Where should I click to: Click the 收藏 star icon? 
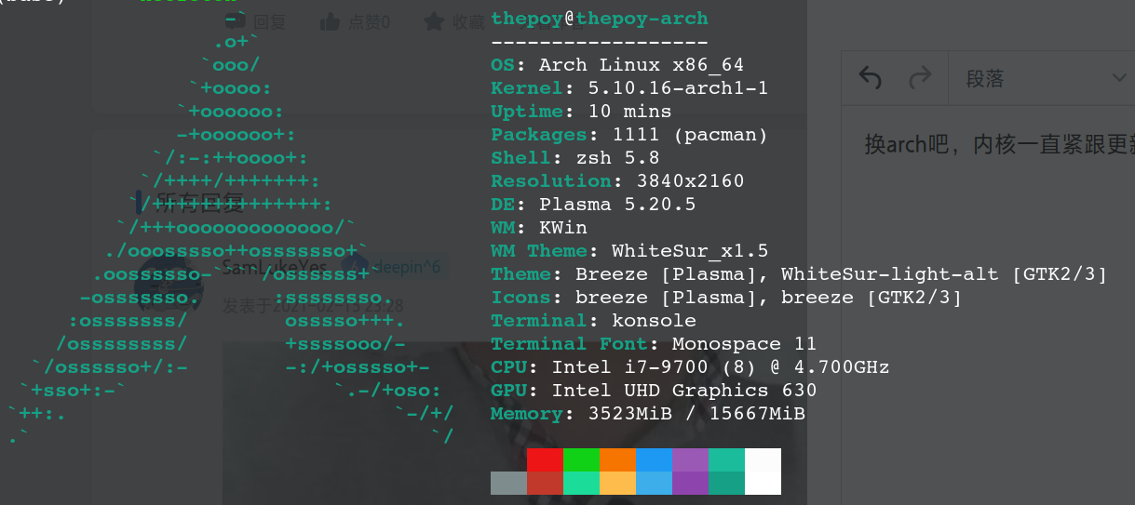[433, 21]
